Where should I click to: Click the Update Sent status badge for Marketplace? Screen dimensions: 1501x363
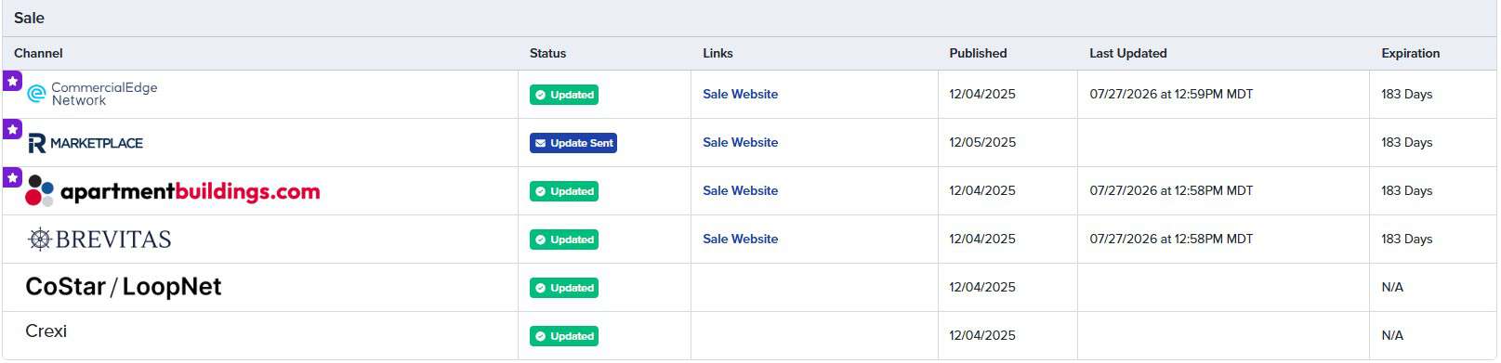[573, 143]
